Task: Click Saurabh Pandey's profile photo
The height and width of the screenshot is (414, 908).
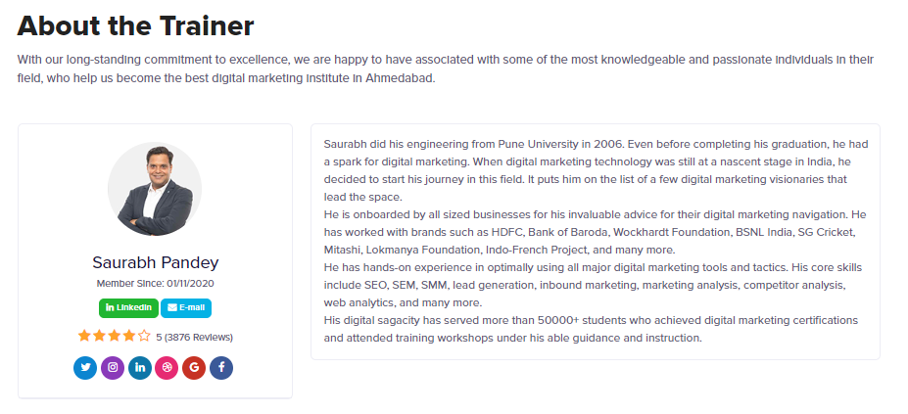Action: pyautogui.click(x=155, y=189)
